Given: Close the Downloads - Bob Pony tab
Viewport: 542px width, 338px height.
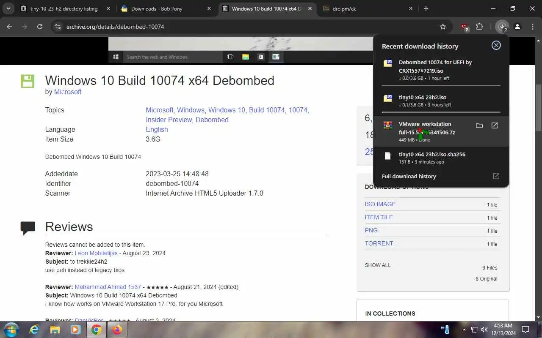Looking at the screenshot, I should (x=210, y=8).
